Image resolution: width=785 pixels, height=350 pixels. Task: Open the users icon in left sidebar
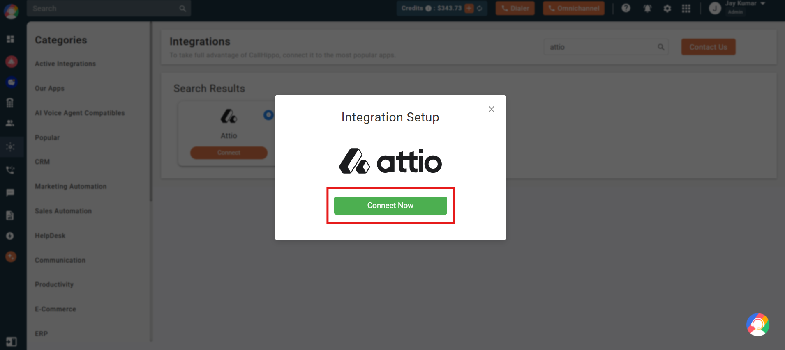pos(10,123)
